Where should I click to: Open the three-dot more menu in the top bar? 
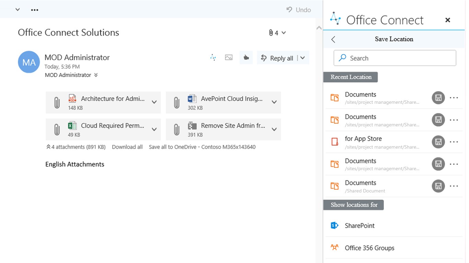point(35,10)
